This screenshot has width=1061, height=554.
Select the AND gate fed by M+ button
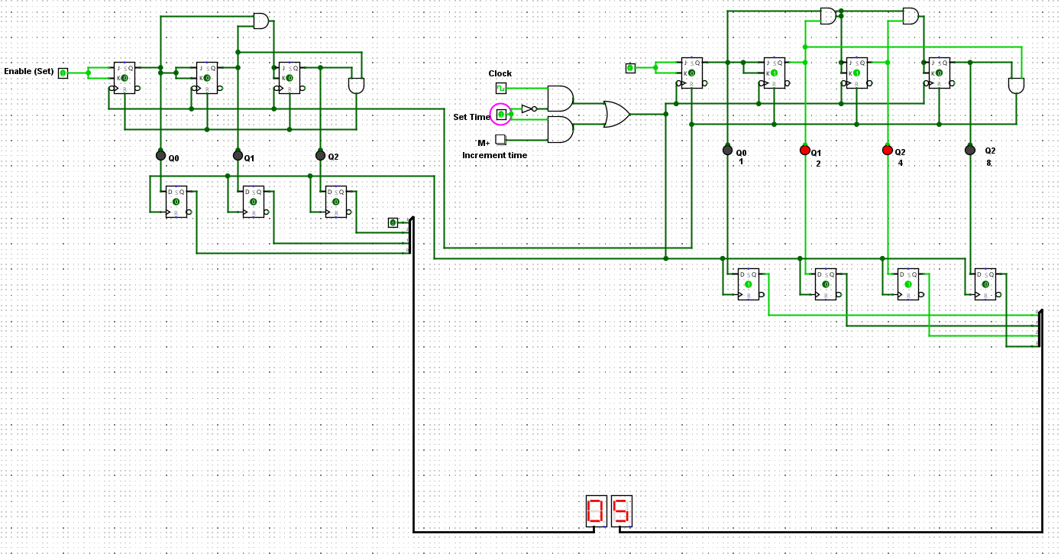(x=561, y=129)
